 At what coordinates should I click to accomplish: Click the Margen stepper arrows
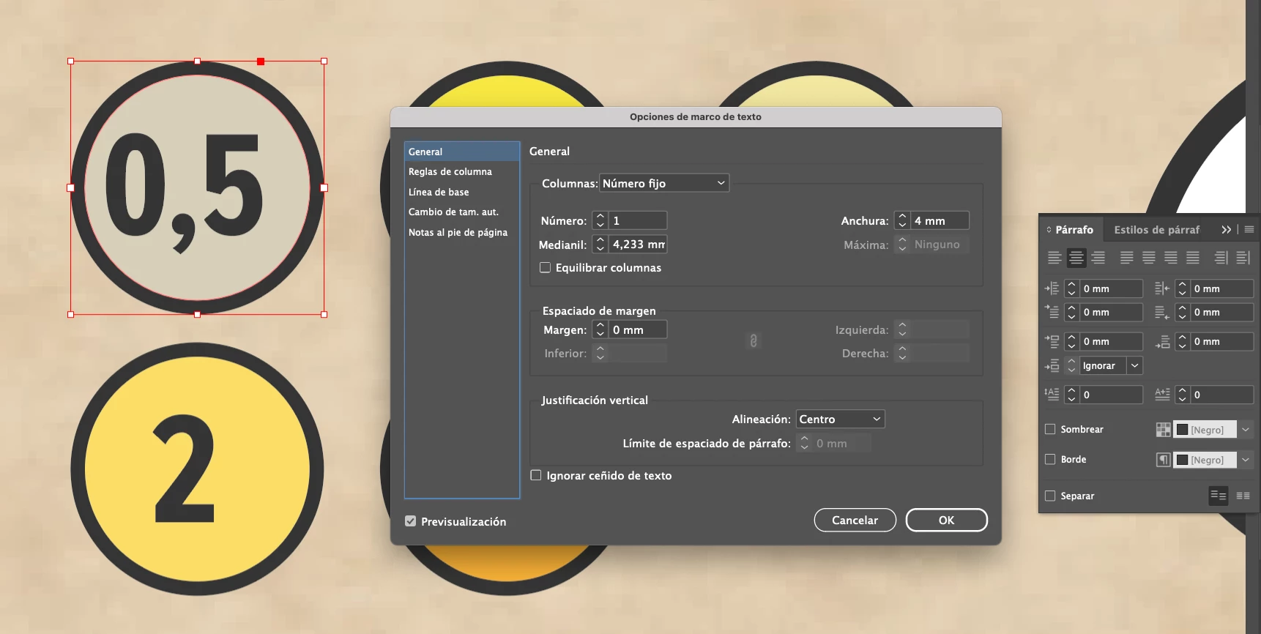[x=600, y=329]
